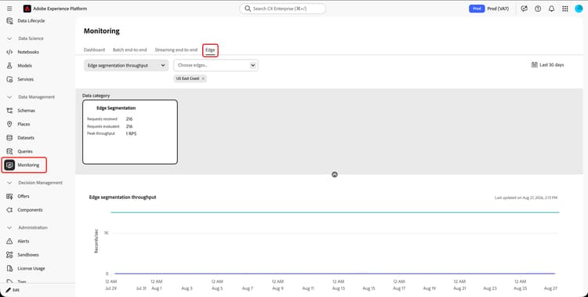Open the Choose edges dropdown
588x297 pixels.
coord(216,65)
